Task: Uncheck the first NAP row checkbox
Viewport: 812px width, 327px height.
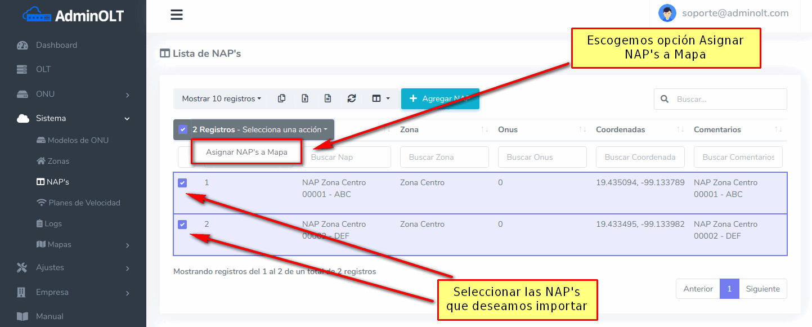Action: click(182, 182)
